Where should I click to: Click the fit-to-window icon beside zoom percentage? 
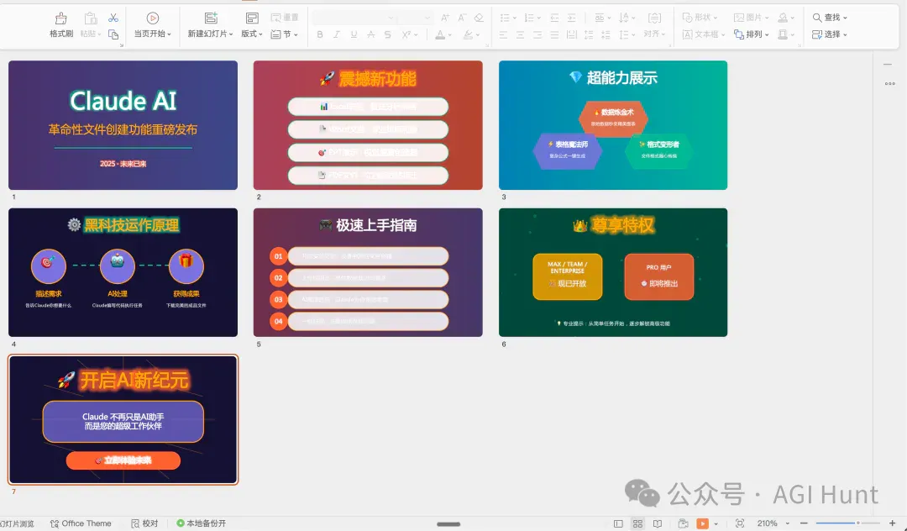coord(740,523)
